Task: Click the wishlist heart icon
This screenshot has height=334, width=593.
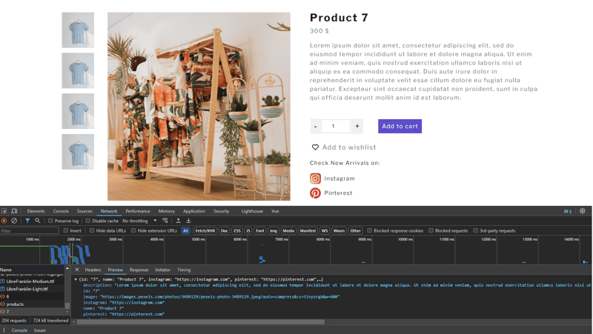Action: (315, 147)
